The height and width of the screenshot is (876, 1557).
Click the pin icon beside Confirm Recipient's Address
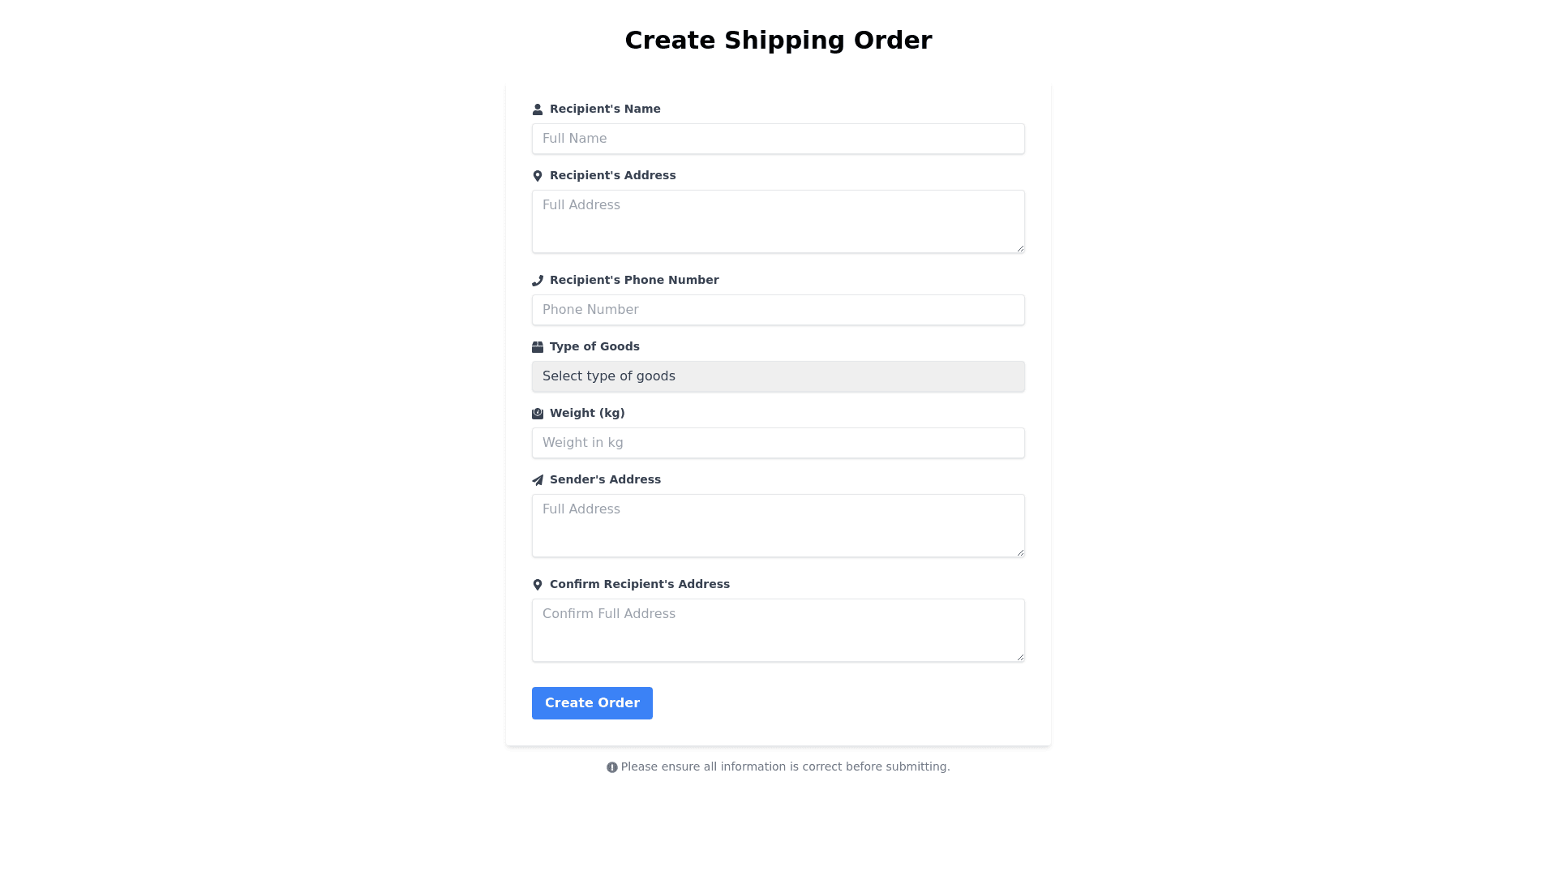[x=537, y=585]
